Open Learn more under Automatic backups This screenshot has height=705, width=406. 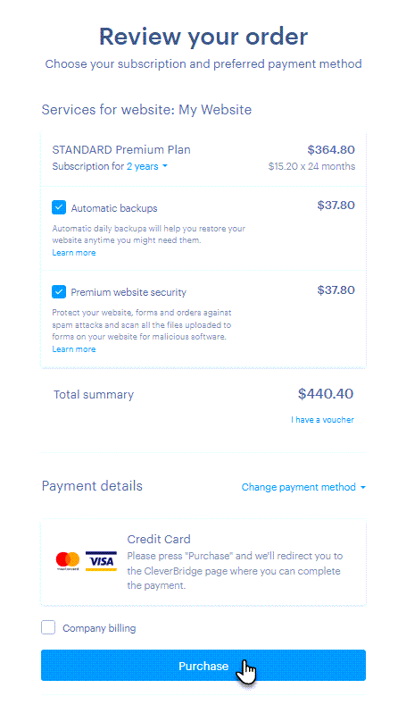coord(74,253)
